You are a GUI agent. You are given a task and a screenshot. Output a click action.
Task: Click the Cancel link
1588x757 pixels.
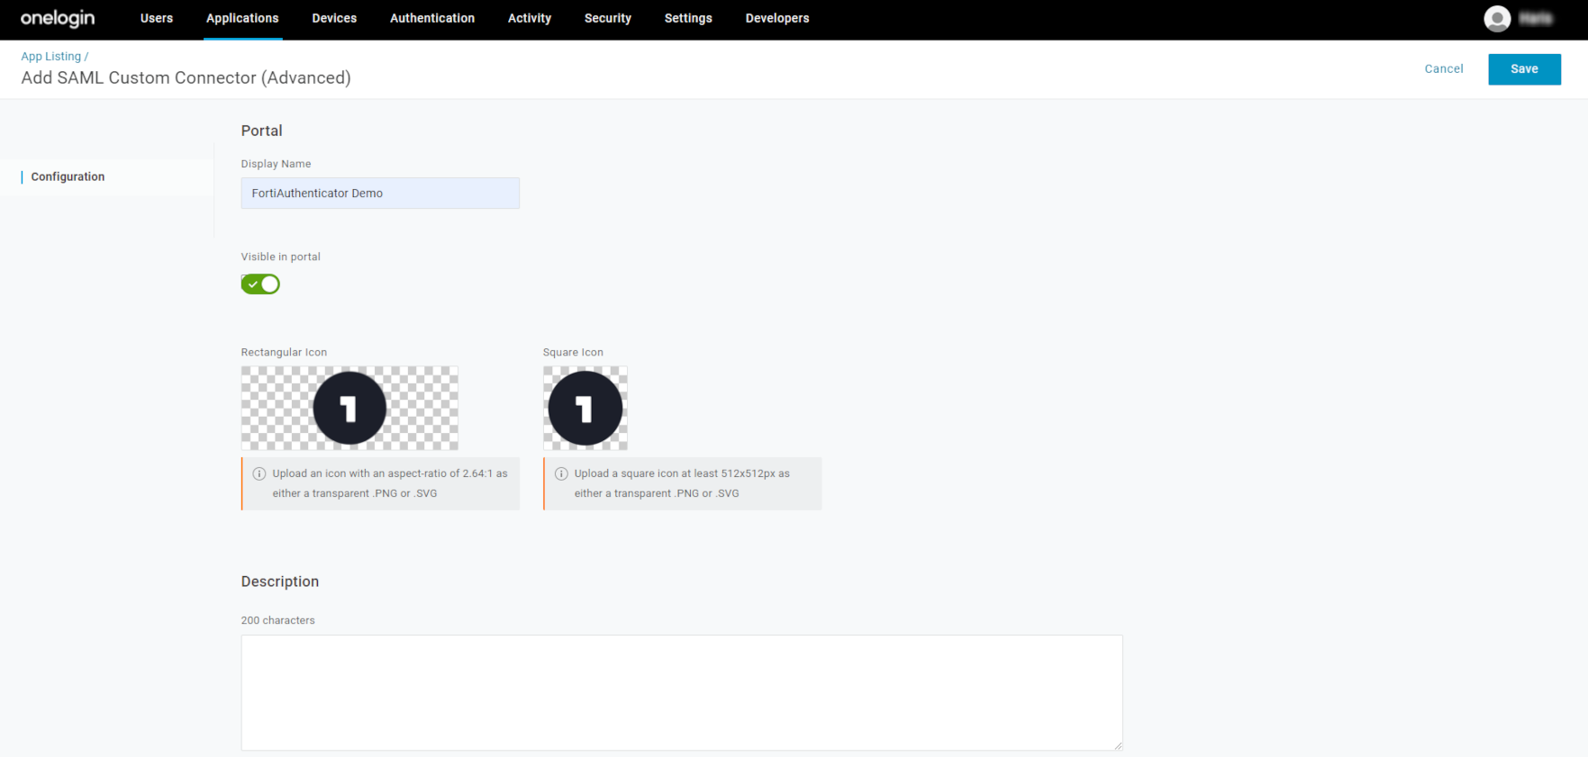click(x=1444, y=69)
